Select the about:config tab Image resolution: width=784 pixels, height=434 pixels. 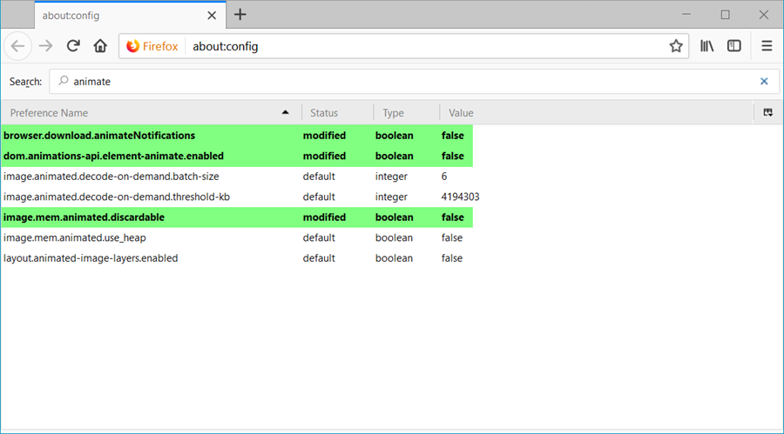(x=130, y=16)
